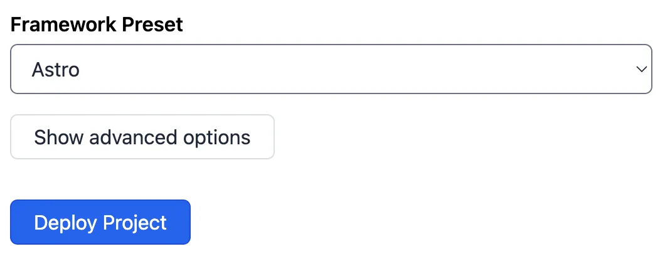Reveal advanced options with the white button

142,137
